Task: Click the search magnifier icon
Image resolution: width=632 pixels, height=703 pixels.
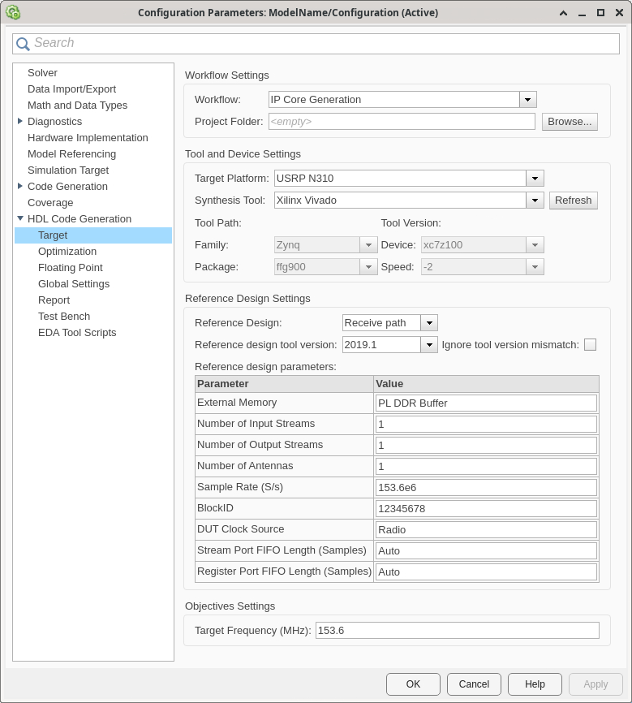Action: (x=23, y=44)
